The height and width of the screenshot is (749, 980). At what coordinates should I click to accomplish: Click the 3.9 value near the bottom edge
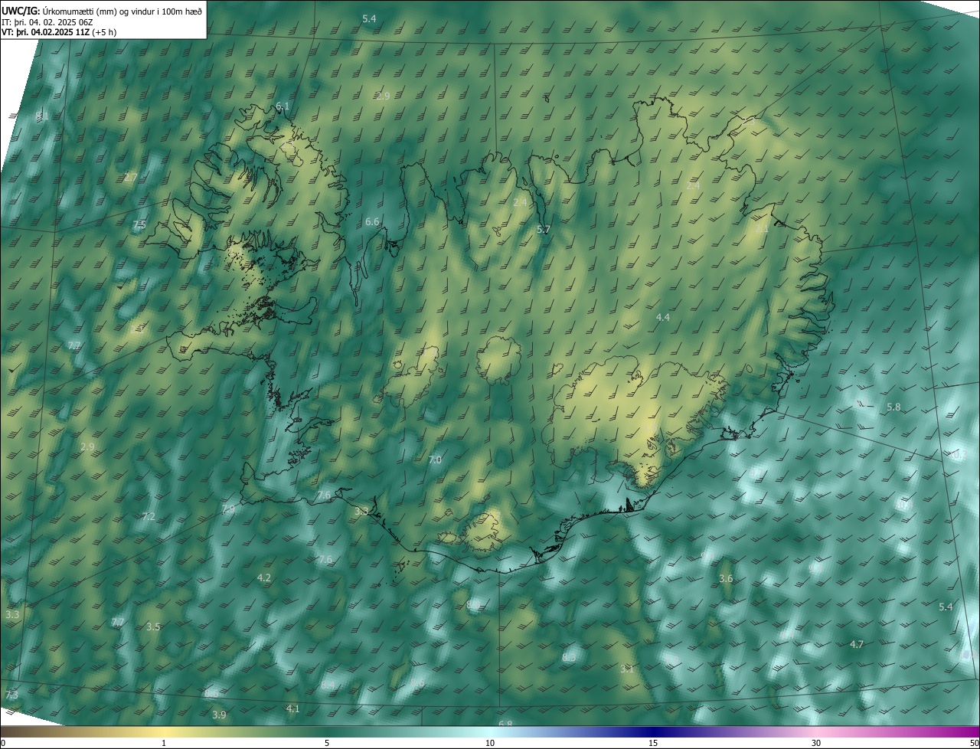coord(219,715)
